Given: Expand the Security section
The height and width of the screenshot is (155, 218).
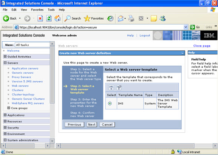Looking at the screenshot, I should tap(5, 127).
